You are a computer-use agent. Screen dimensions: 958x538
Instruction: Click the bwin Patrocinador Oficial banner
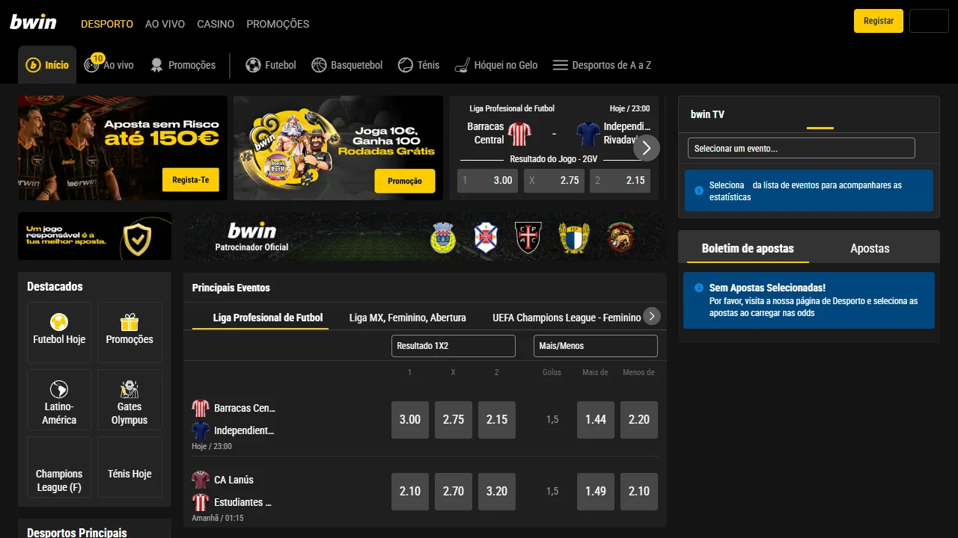click(x=424, y=236)
